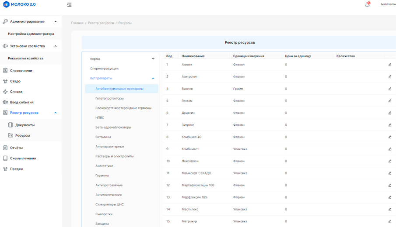Collapse the Установки хозяйства section chevron

click(x=56, y=46)
